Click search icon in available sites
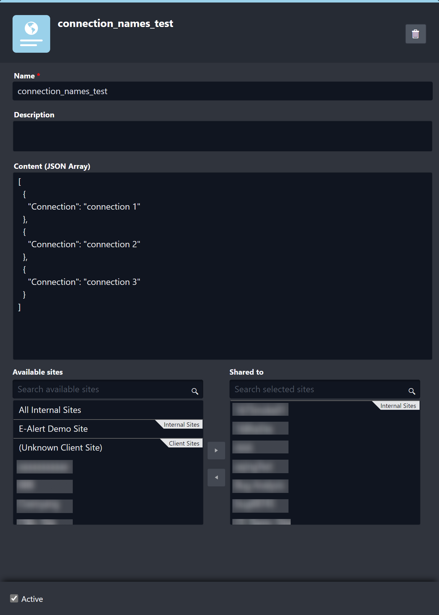The width and height of the screenshot is (439, 615). pos(195,391)
